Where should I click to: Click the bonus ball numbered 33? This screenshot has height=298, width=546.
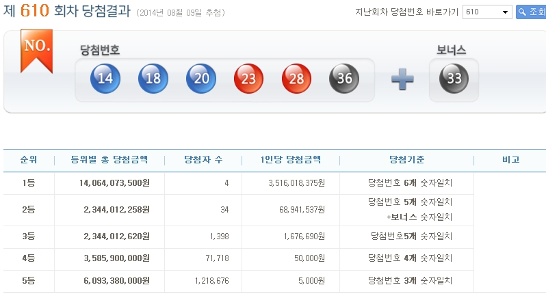click(454, 79)
